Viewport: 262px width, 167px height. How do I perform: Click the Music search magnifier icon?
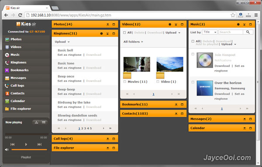click(248, 32)
